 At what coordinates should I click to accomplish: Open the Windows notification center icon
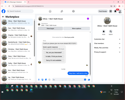122,92
